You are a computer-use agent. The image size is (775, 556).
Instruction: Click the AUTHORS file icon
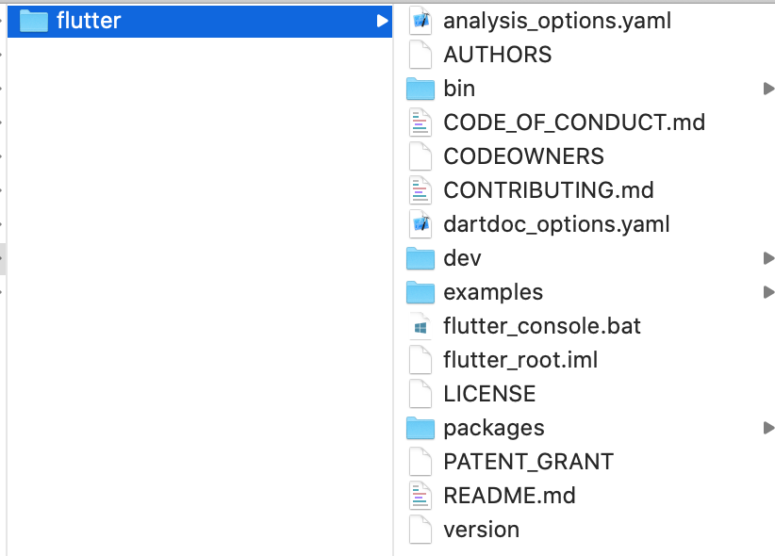(x=420, y=55)
